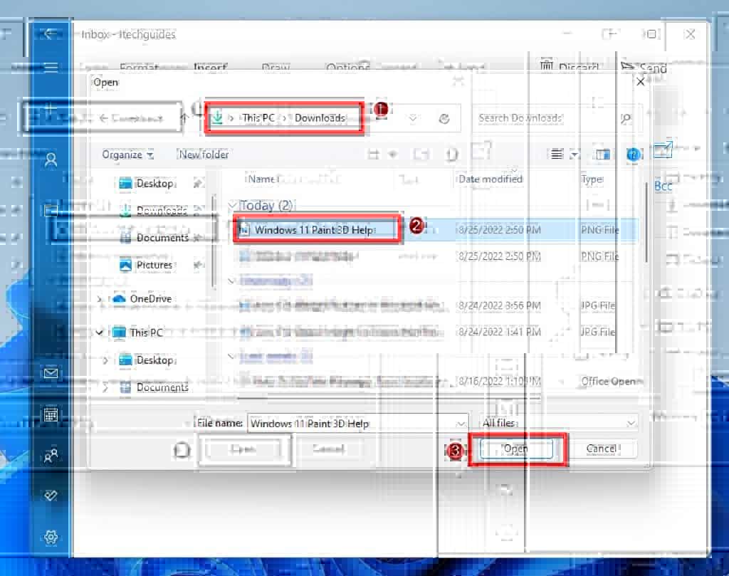
Task: Open the Format tab in Mail
Action: click(140, 68)
